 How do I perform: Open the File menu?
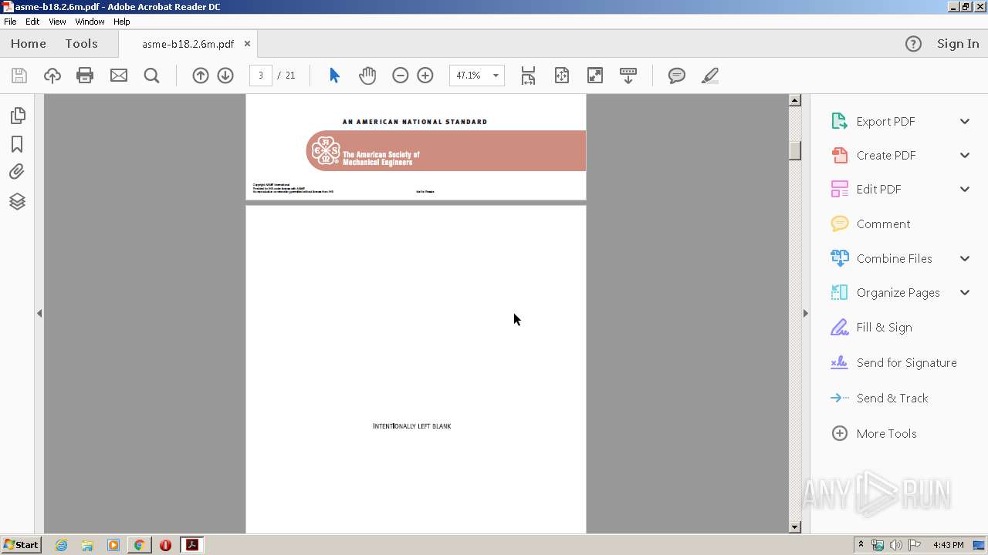coord(10,22)
